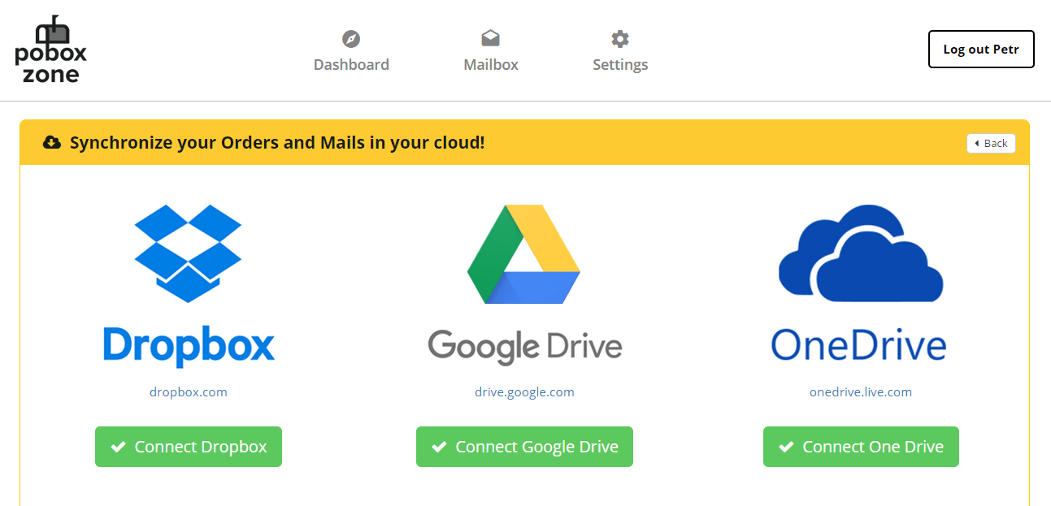Click the Dashboard compass icon
Screen dimensions: 1051x506
click(351, 39)
